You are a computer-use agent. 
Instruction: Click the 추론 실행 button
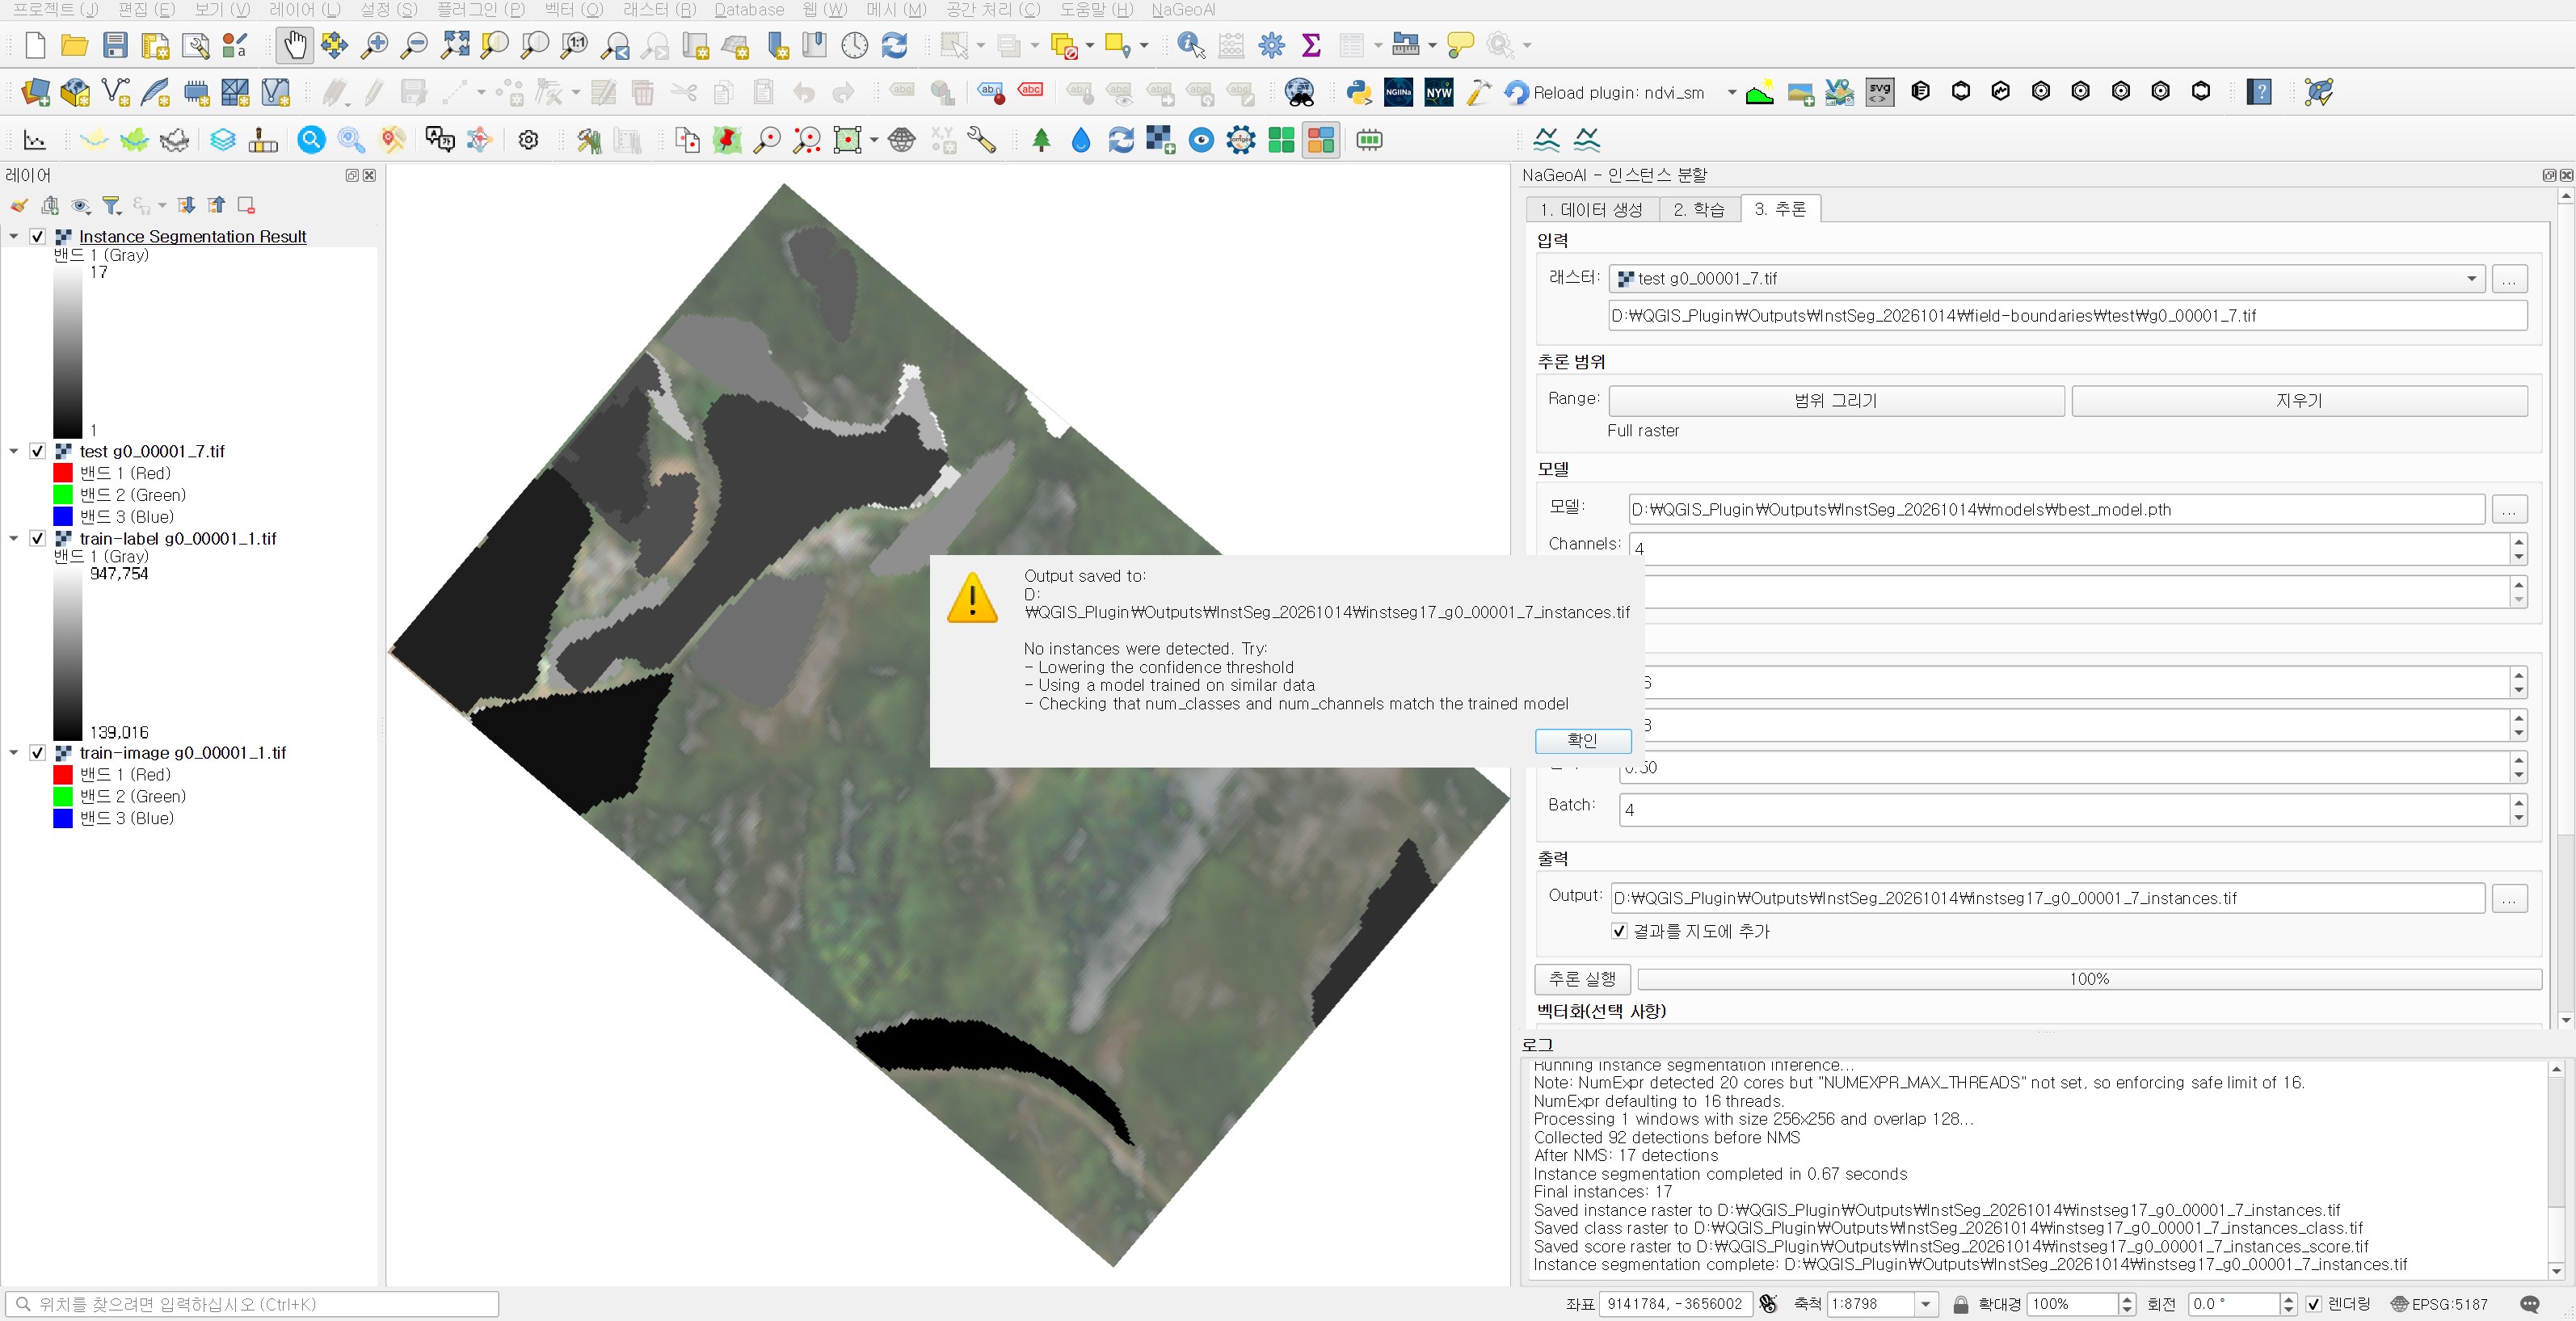point(1582,979)
